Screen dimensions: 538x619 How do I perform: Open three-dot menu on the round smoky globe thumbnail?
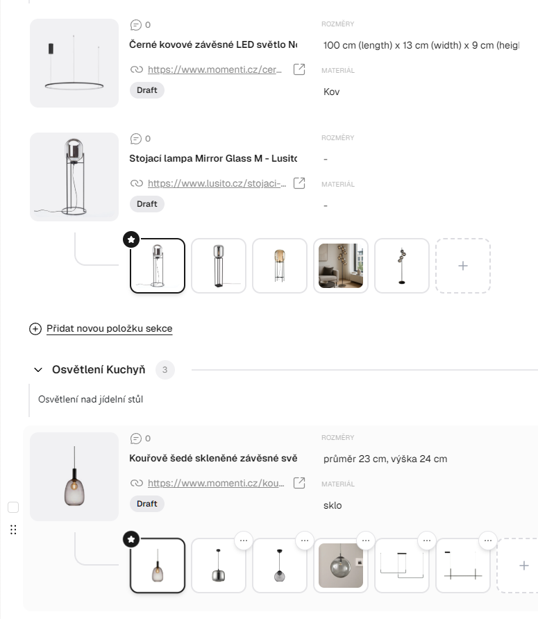pyautogui.click(x=366, y=540)
